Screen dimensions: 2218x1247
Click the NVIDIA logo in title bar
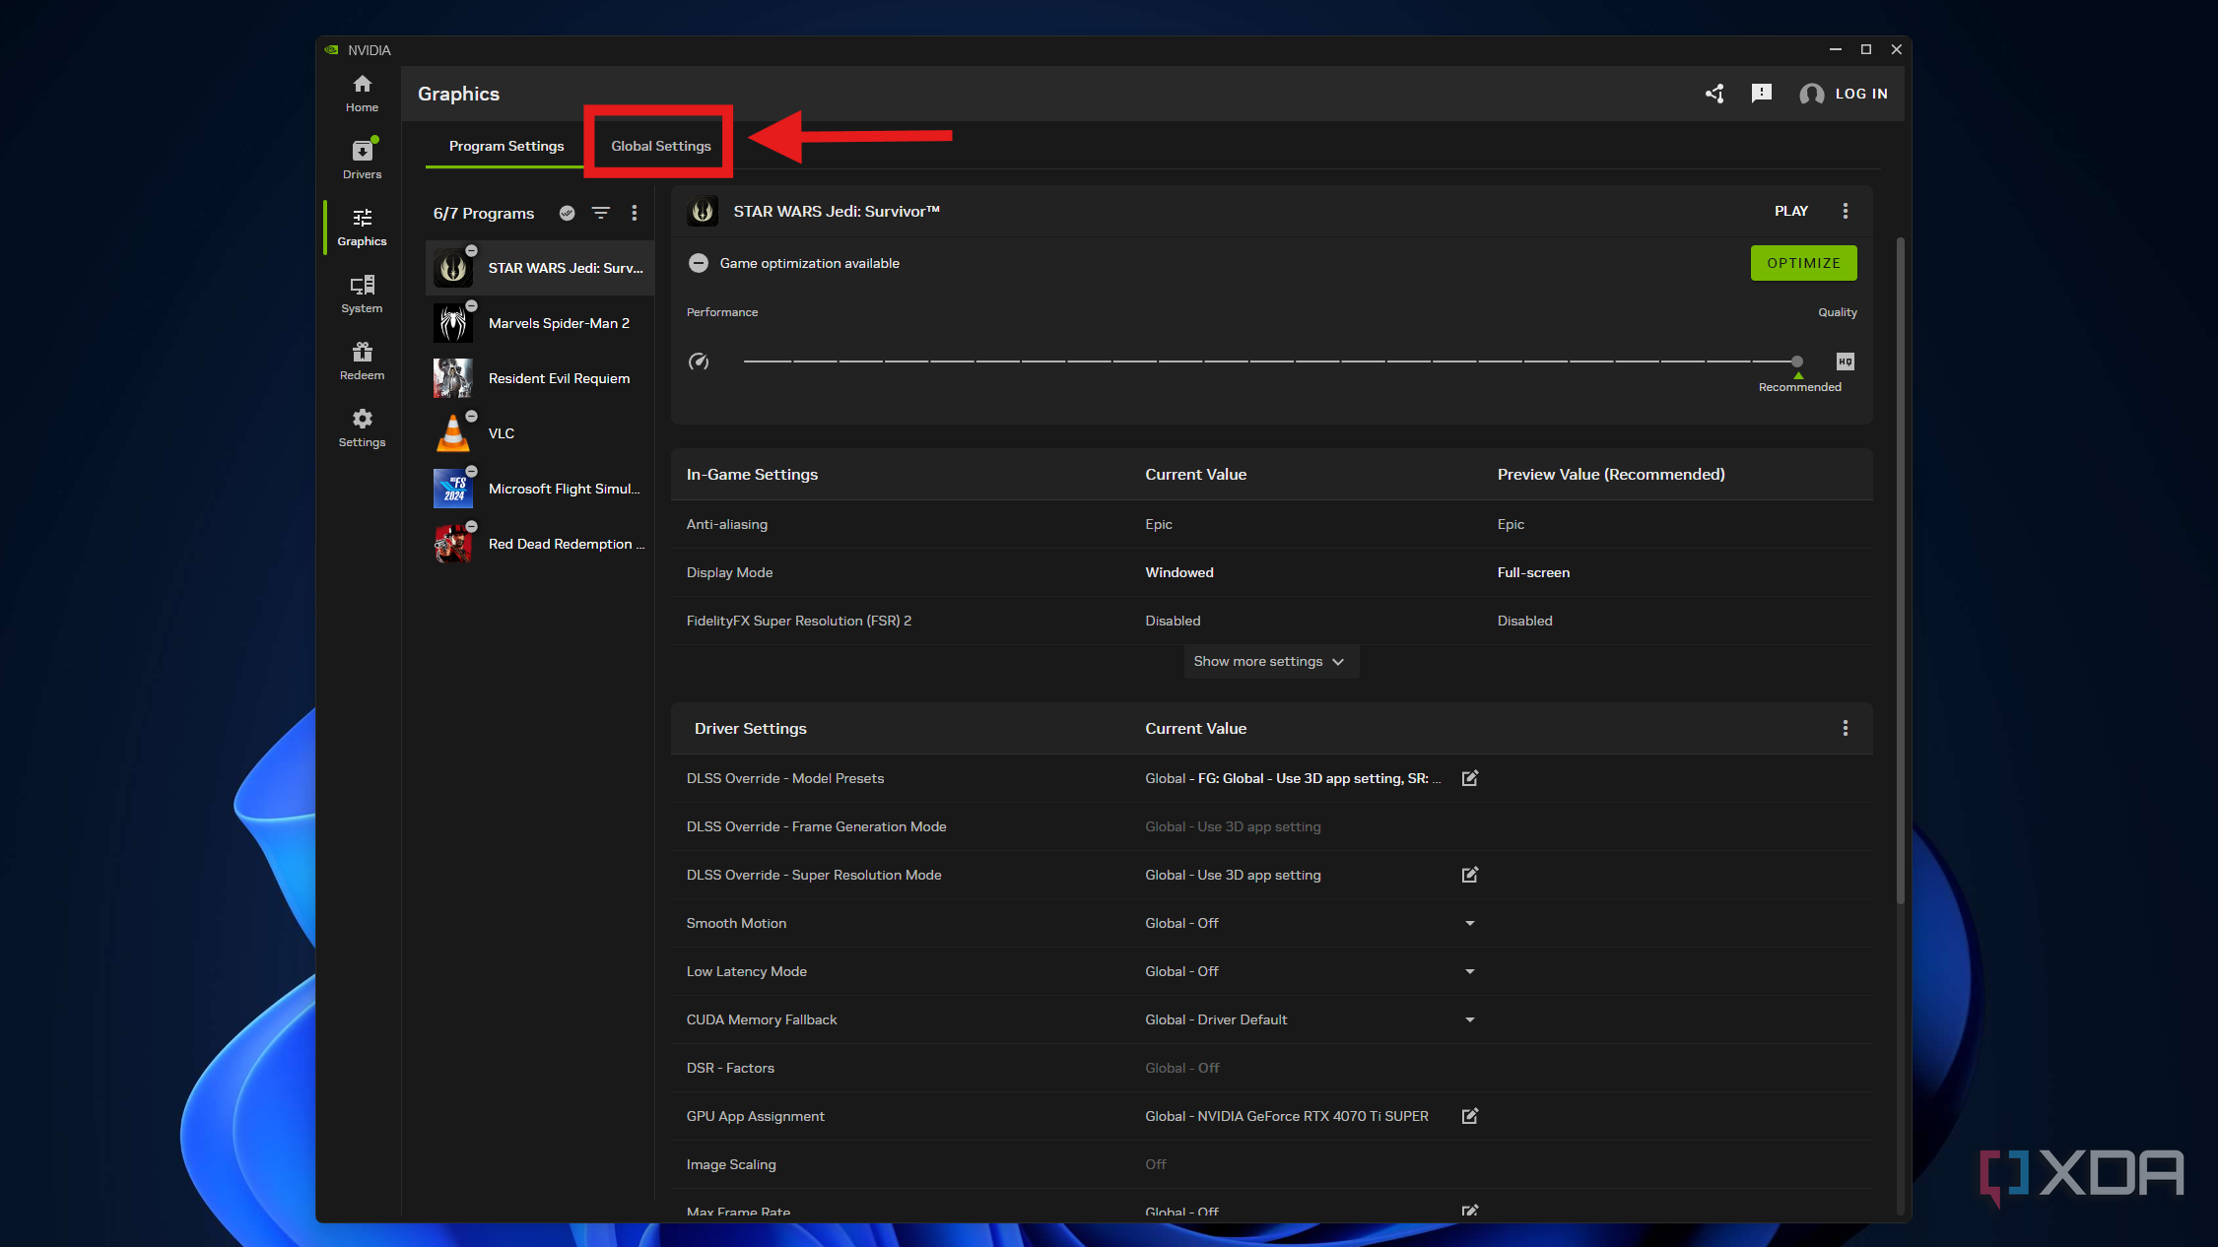coord(332,50)
